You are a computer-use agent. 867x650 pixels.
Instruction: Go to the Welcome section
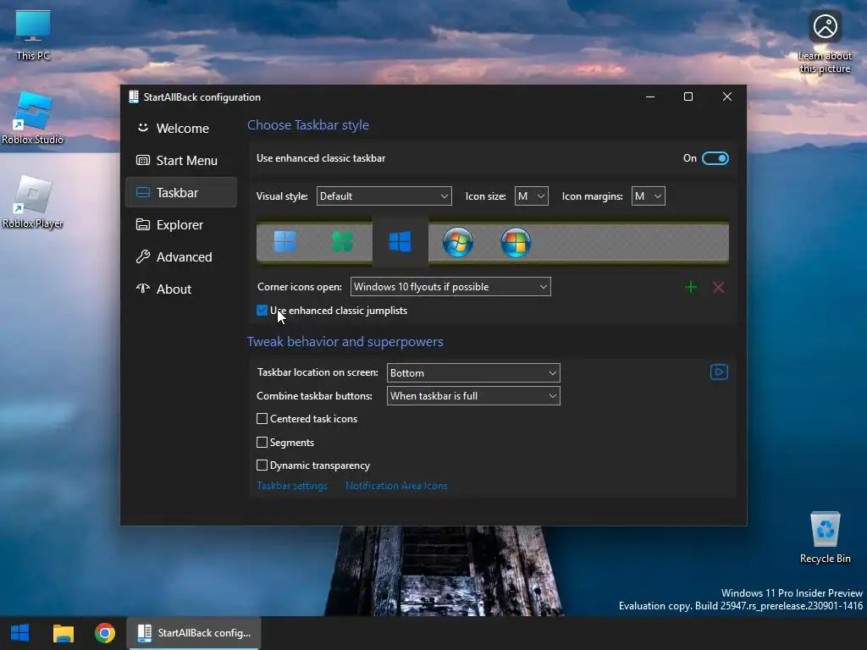181,129
